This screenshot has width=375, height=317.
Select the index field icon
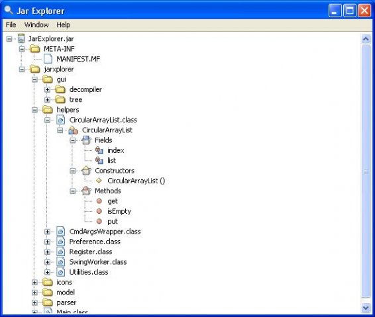point(99,150)
